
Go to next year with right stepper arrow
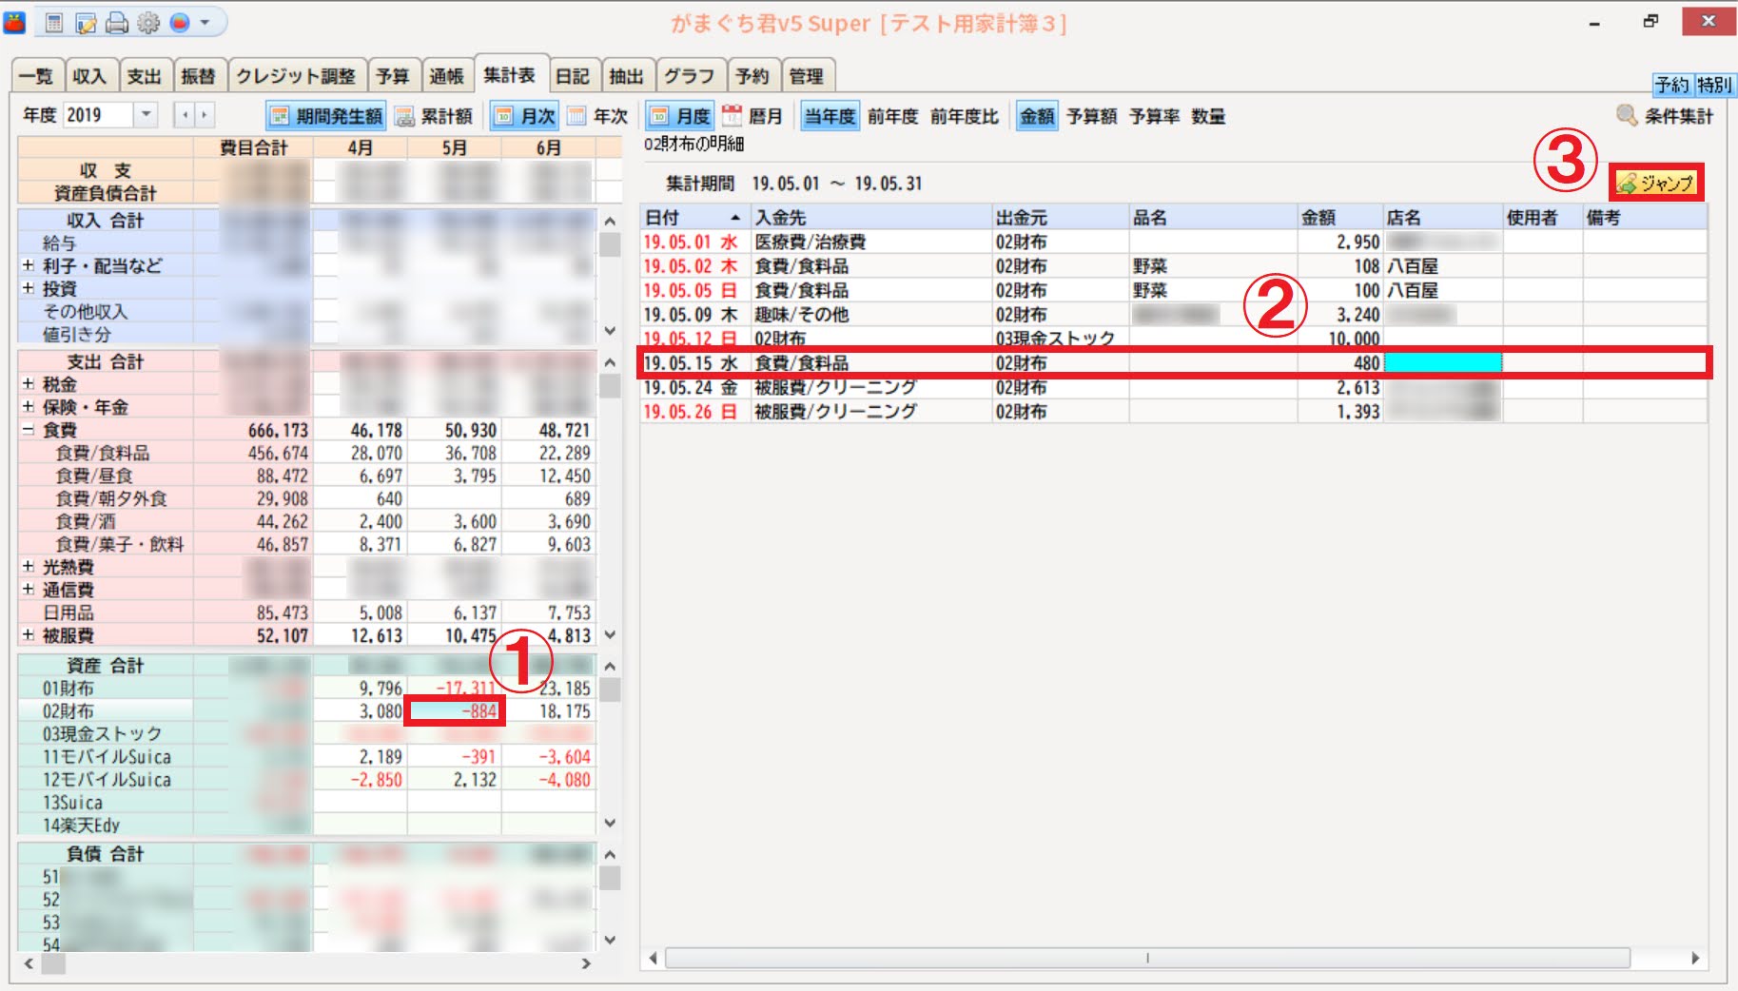click(204, 116)
